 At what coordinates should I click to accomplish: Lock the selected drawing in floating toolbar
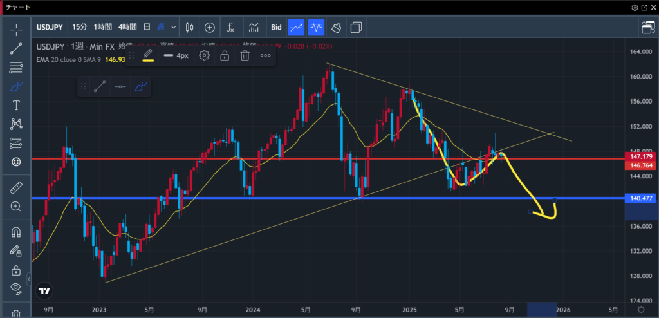[x=225, y=55]
